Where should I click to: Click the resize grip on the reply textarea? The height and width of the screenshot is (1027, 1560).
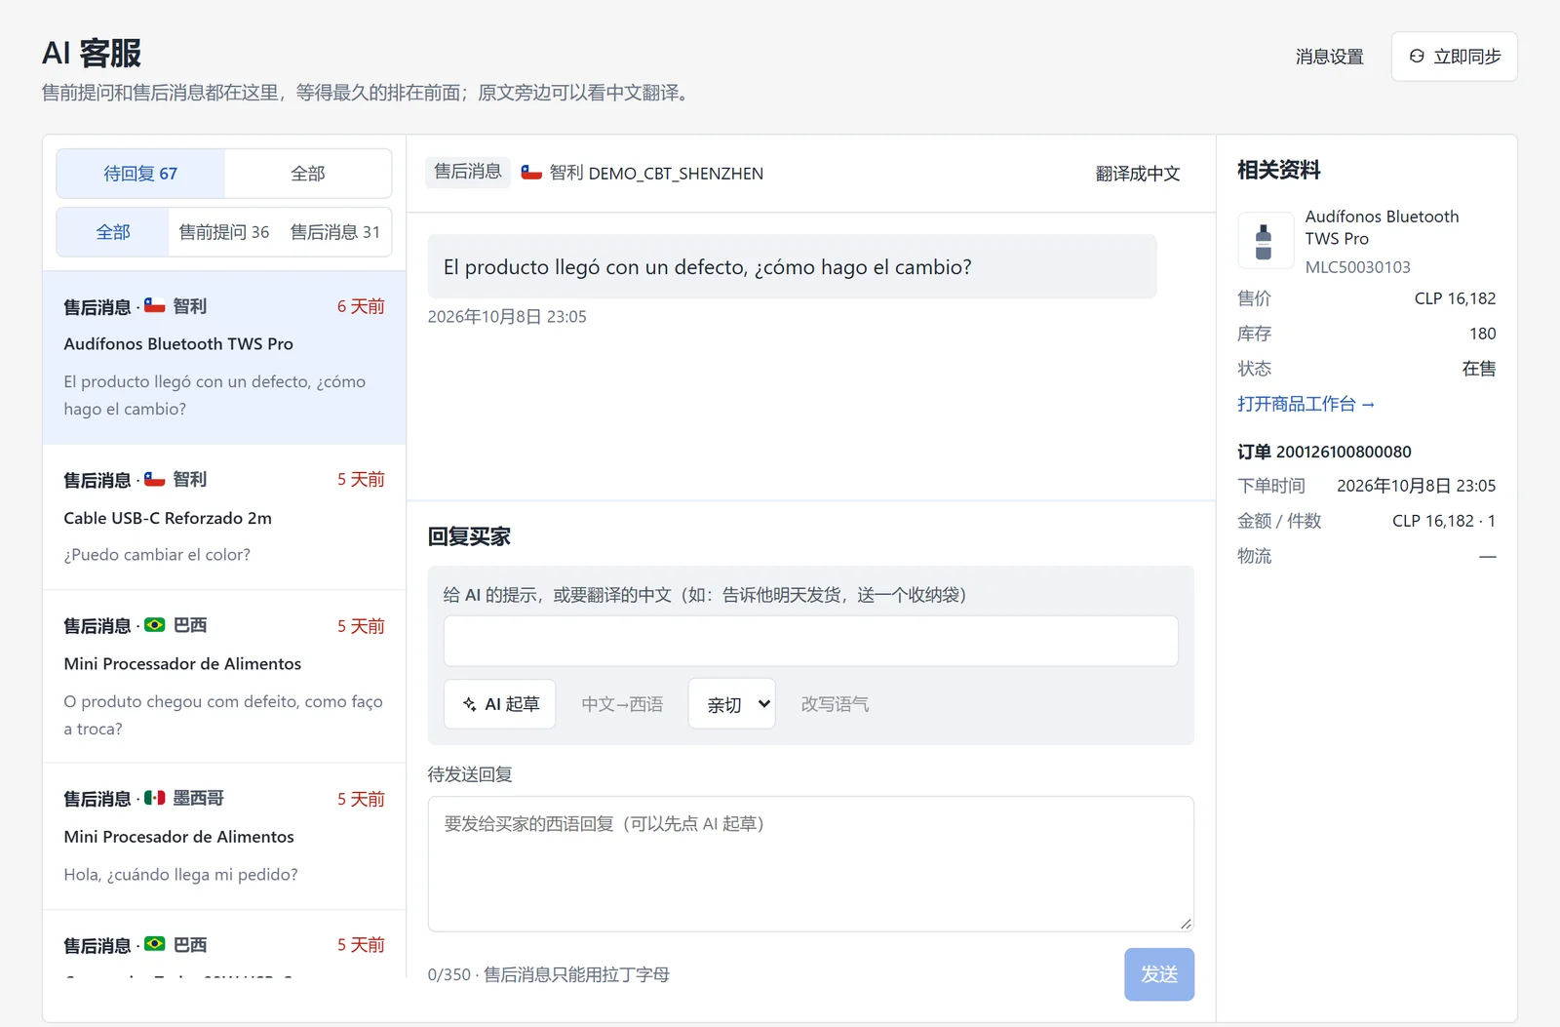coord(1186,924)
